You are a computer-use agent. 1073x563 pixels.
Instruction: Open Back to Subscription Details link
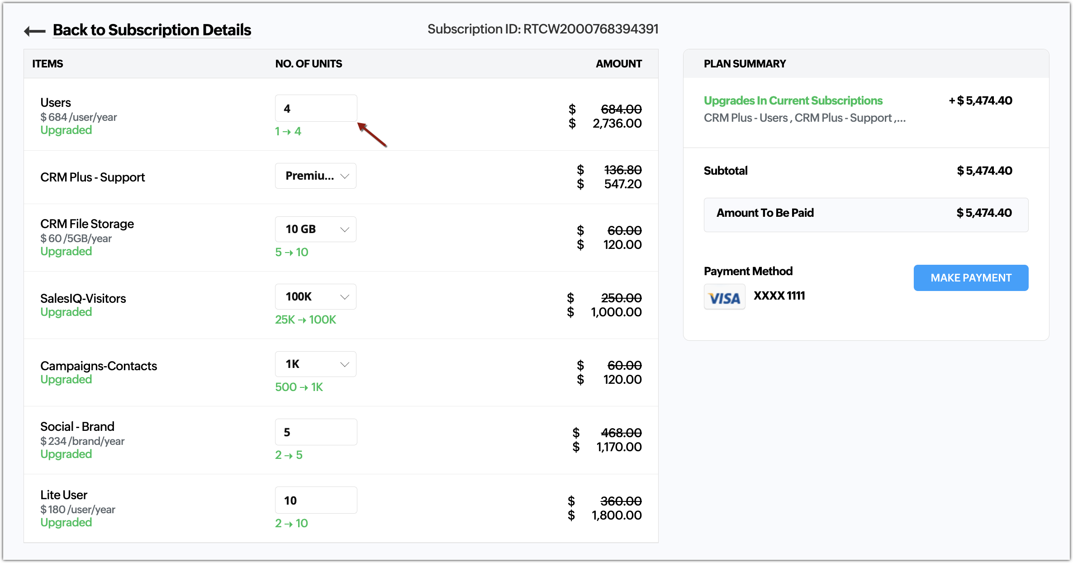click(152, 30)
